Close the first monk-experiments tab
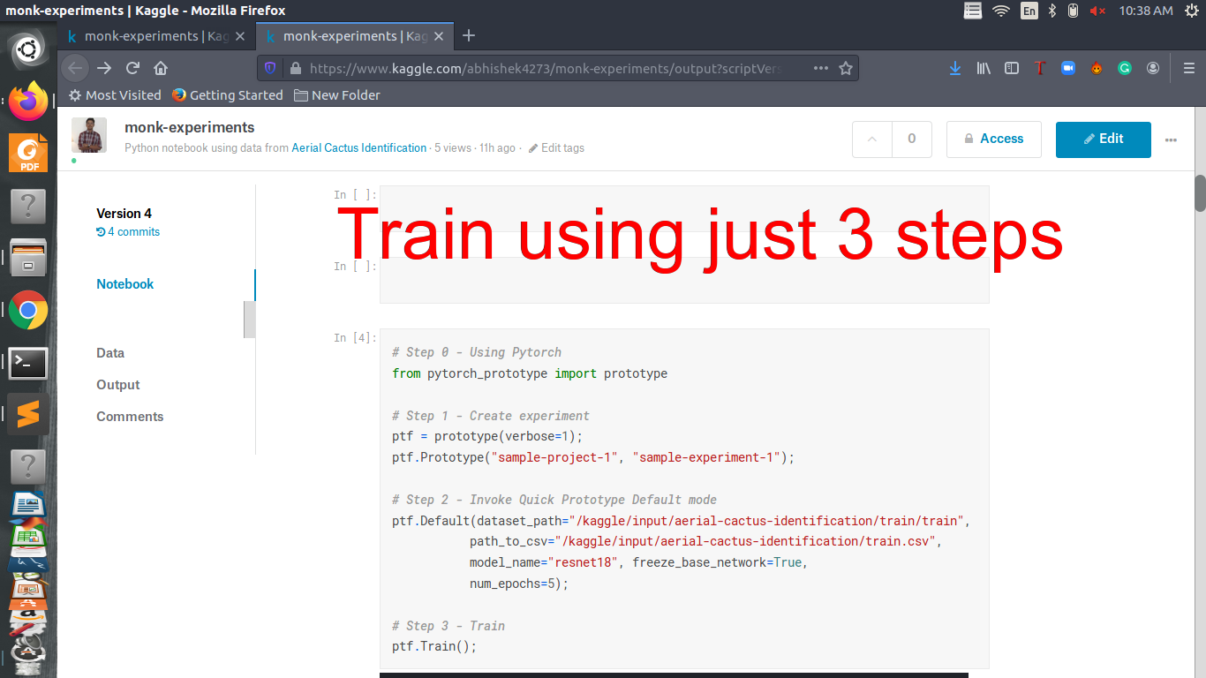The height and width of the screenshot is (678, 1206). (242, 36)
